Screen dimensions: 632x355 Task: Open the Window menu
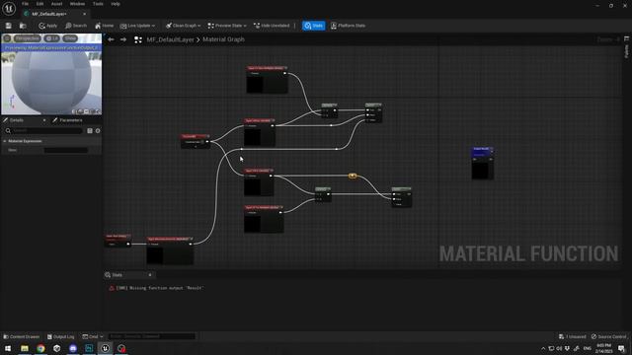[77, 4]
